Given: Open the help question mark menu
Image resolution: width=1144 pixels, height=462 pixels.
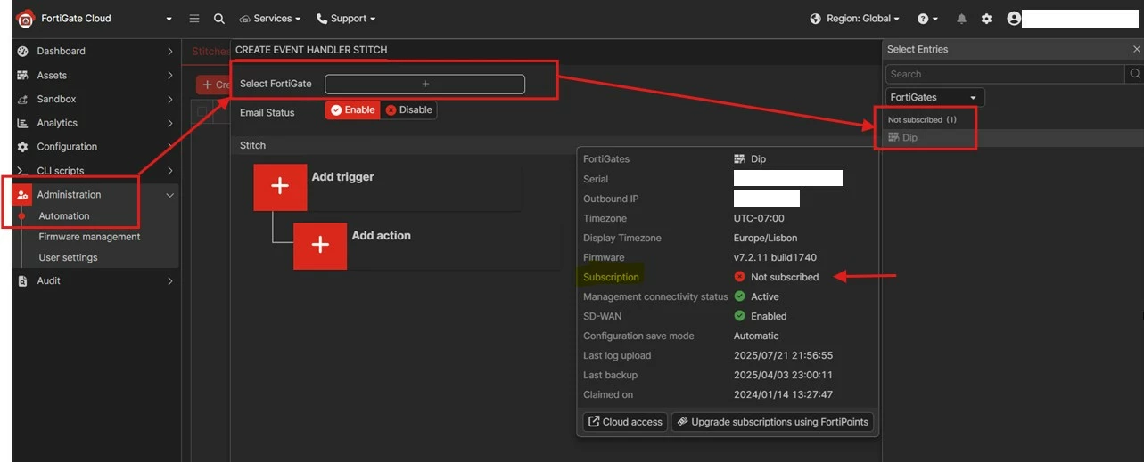Looking at the screenshot, I should click(x=923, y=19).
